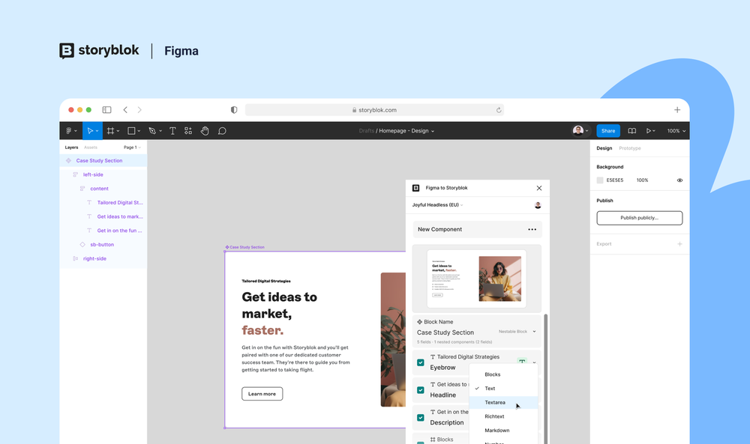Choose Text from field type menu
750x444 pixels.
[503, 389]
